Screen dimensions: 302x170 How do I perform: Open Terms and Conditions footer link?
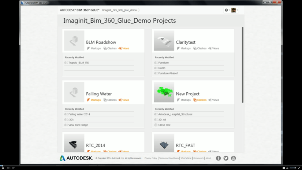[169, 158]
